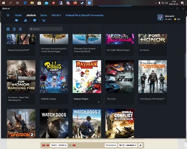Select the Rayman Origins cover
Image resolution: width=187 pixels, height=149 pixels.
pos(87,76)
